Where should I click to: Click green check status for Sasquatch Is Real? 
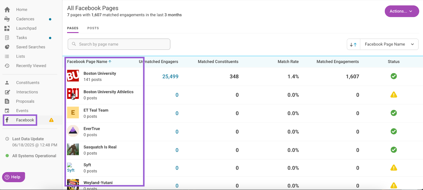(394, 150)
